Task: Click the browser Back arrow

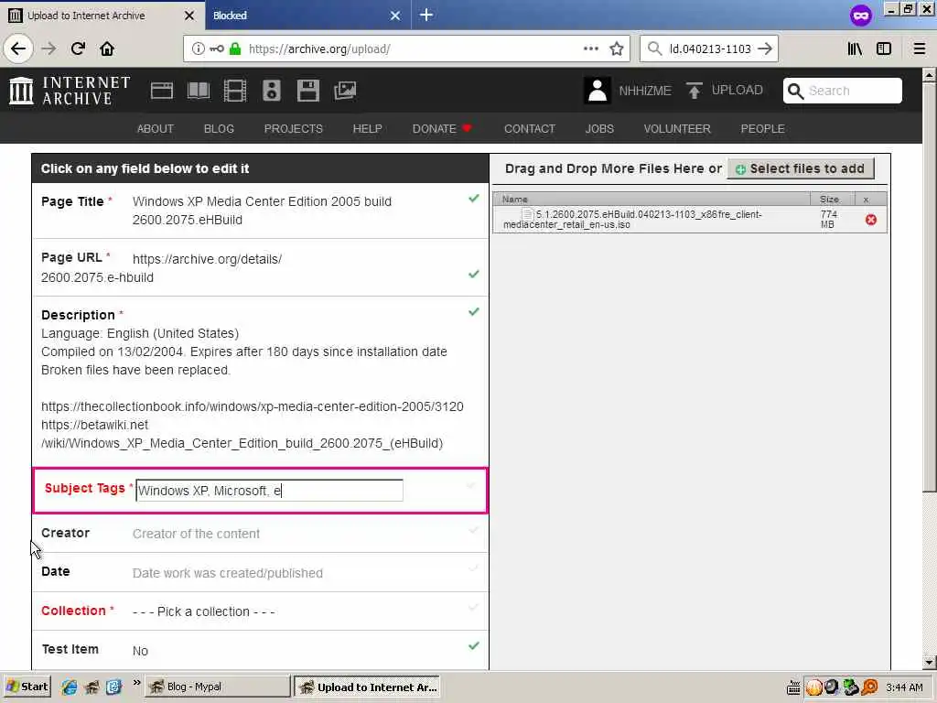Action: click(x=18, y=49)
